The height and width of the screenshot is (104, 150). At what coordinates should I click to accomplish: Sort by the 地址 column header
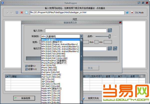[26, 76]
